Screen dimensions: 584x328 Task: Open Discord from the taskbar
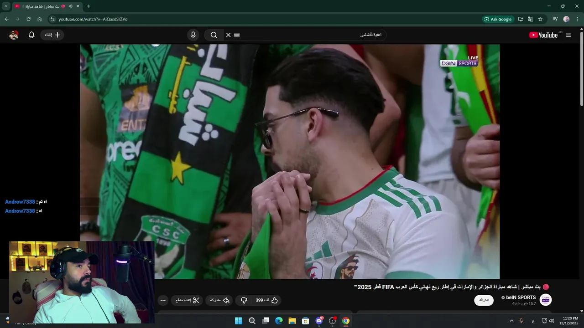[x=319, y=321]
